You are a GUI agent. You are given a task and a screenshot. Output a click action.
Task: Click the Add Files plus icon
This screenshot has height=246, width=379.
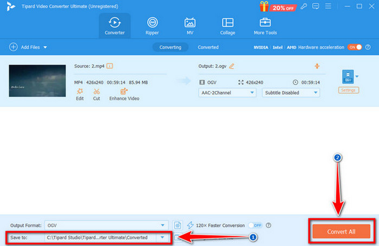pyautogui.click(x=14, y=47)
